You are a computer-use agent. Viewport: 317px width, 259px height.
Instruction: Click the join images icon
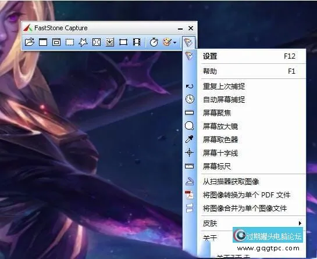(x=190, y=208)
